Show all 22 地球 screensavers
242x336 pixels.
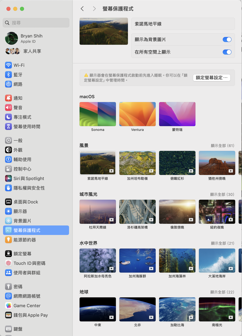222,292
